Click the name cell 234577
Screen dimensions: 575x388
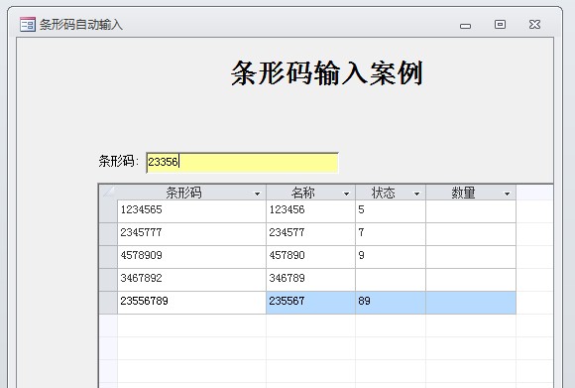(310, 234)
